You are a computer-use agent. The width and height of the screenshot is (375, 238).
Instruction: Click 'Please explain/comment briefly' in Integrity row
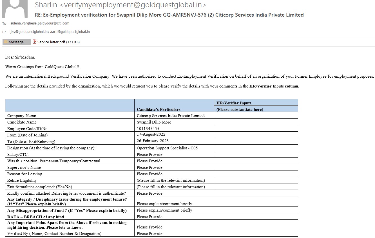164,204
